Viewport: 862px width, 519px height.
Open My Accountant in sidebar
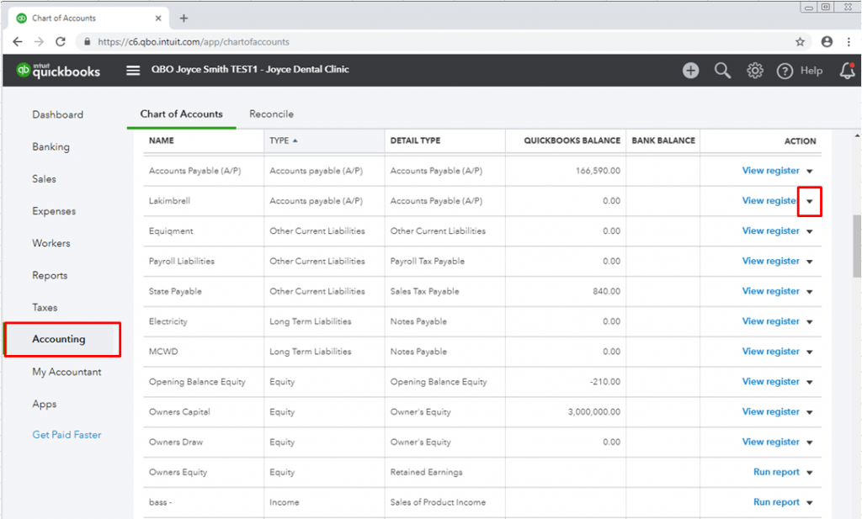[67, 372]
